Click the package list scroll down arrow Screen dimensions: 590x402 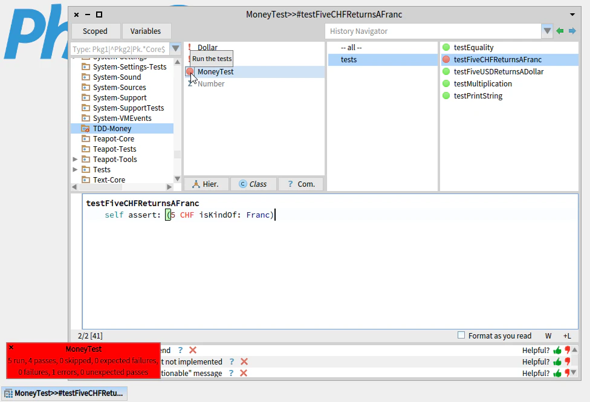point(177,179)
